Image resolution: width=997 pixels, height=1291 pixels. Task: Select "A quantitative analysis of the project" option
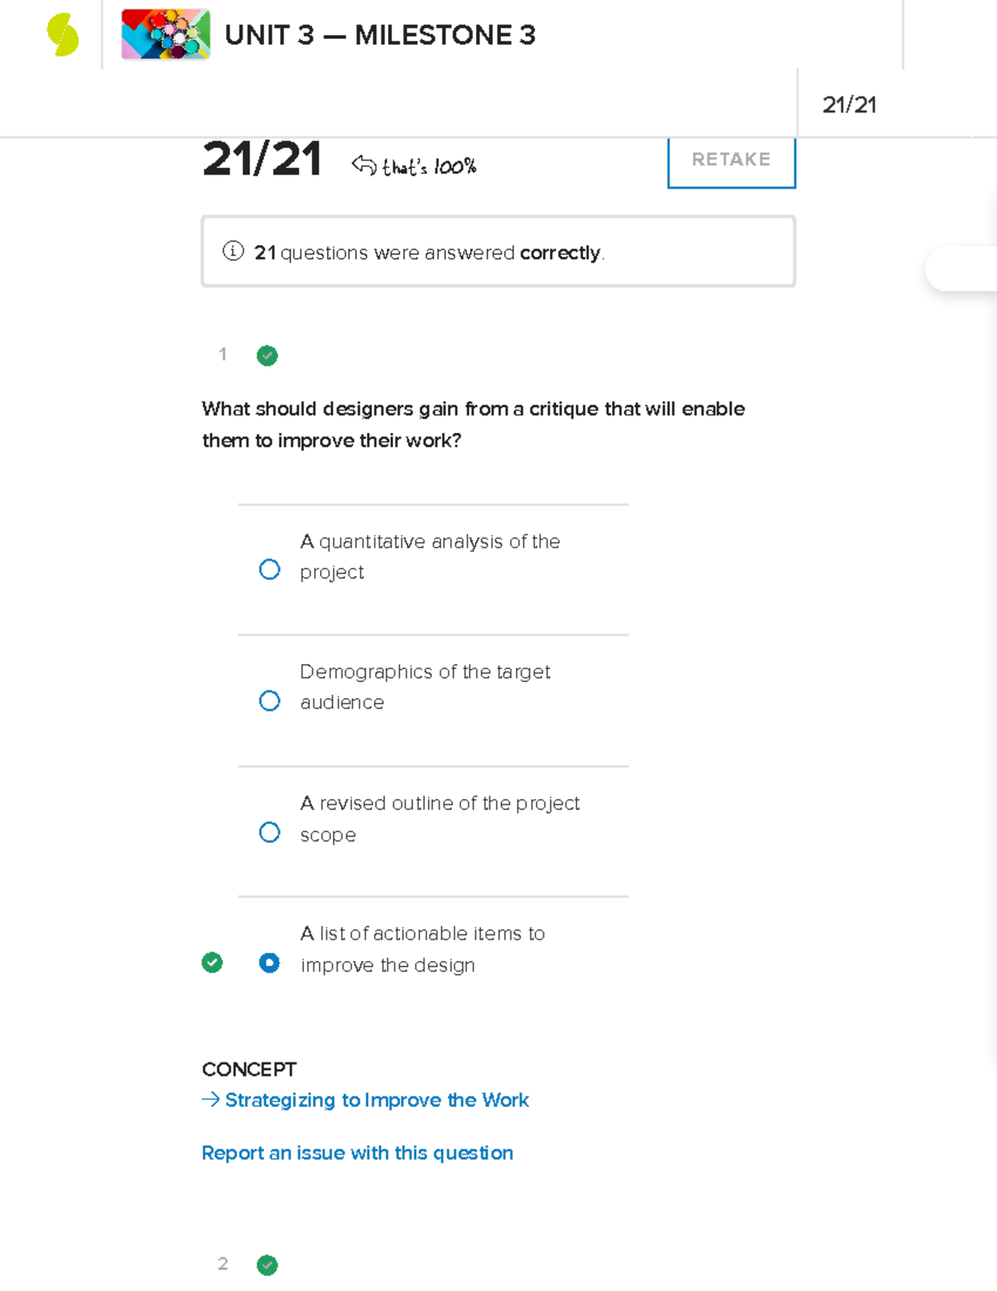[x=269, y=569]
